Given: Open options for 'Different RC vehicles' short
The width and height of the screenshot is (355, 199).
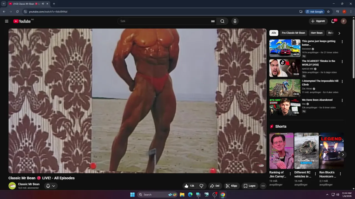Looking at the screenshot, I should (x=315, y=174).
